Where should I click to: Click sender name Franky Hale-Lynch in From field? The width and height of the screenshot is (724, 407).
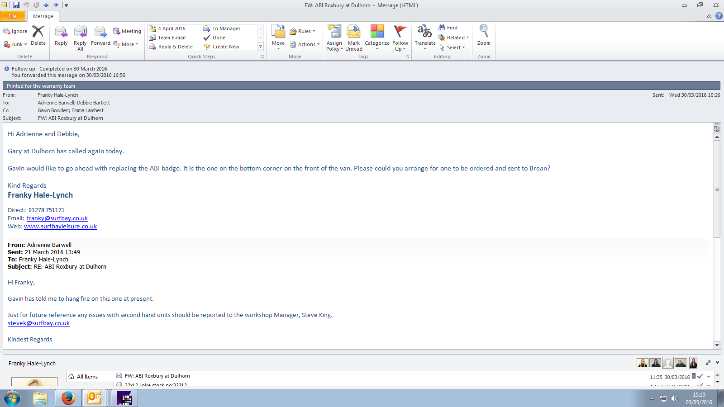pos(58,95)
